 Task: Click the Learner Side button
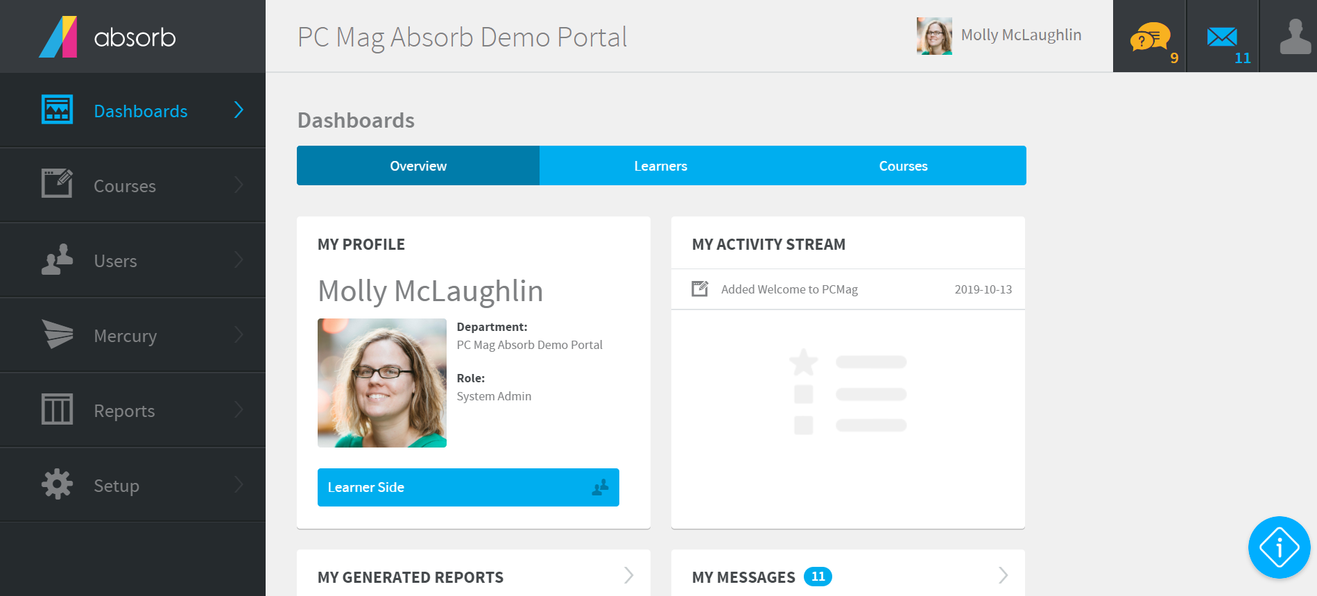click(x=468, y=487)
